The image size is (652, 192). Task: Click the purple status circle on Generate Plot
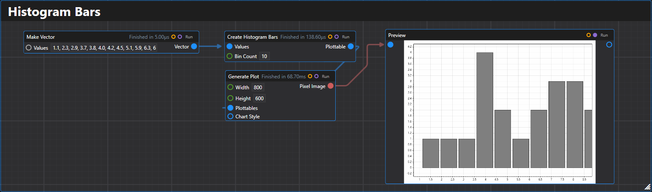[x=316, y=77]
